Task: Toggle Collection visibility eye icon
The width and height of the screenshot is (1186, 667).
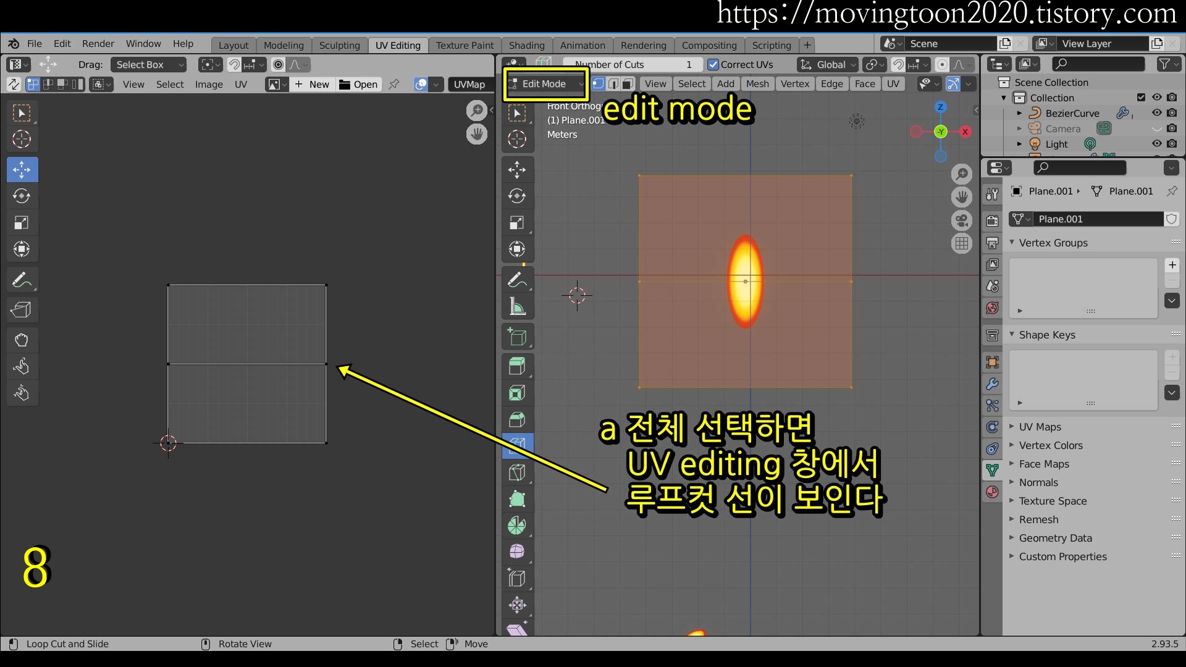Action: click(x=1156, y=98)
